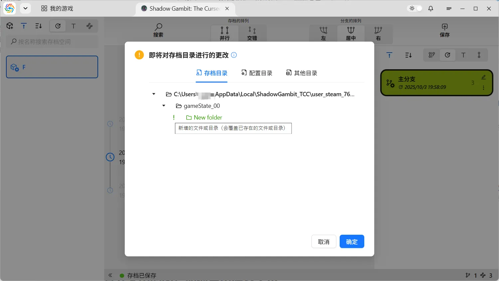
Task: Click the notification bell icon
Action: click(x=431, y=9)
